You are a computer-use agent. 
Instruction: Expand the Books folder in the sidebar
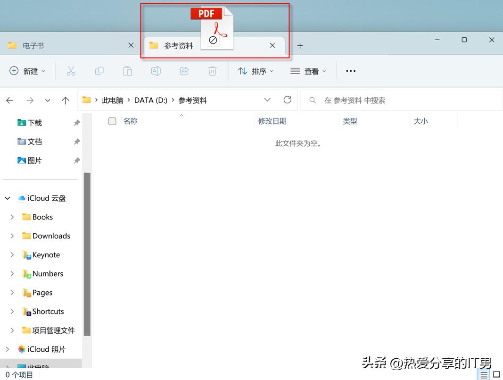pos(12,217)
